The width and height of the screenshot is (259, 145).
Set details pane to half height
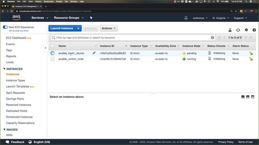[248, 97]
